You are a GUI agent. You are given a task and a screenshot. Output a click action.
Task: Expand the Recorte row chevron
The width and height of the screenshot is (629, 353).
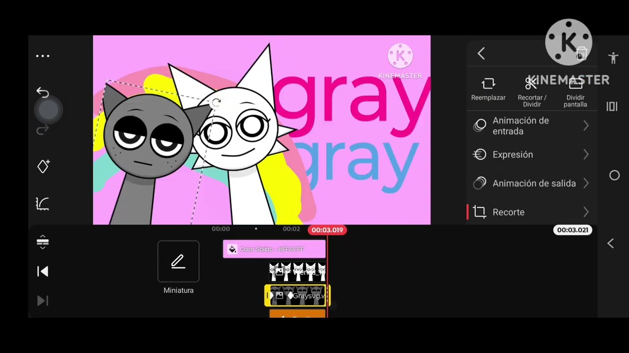coord(586,212)
